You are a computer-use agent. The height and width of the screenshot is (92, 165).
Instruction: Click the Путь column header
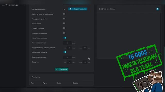[45, 83]
